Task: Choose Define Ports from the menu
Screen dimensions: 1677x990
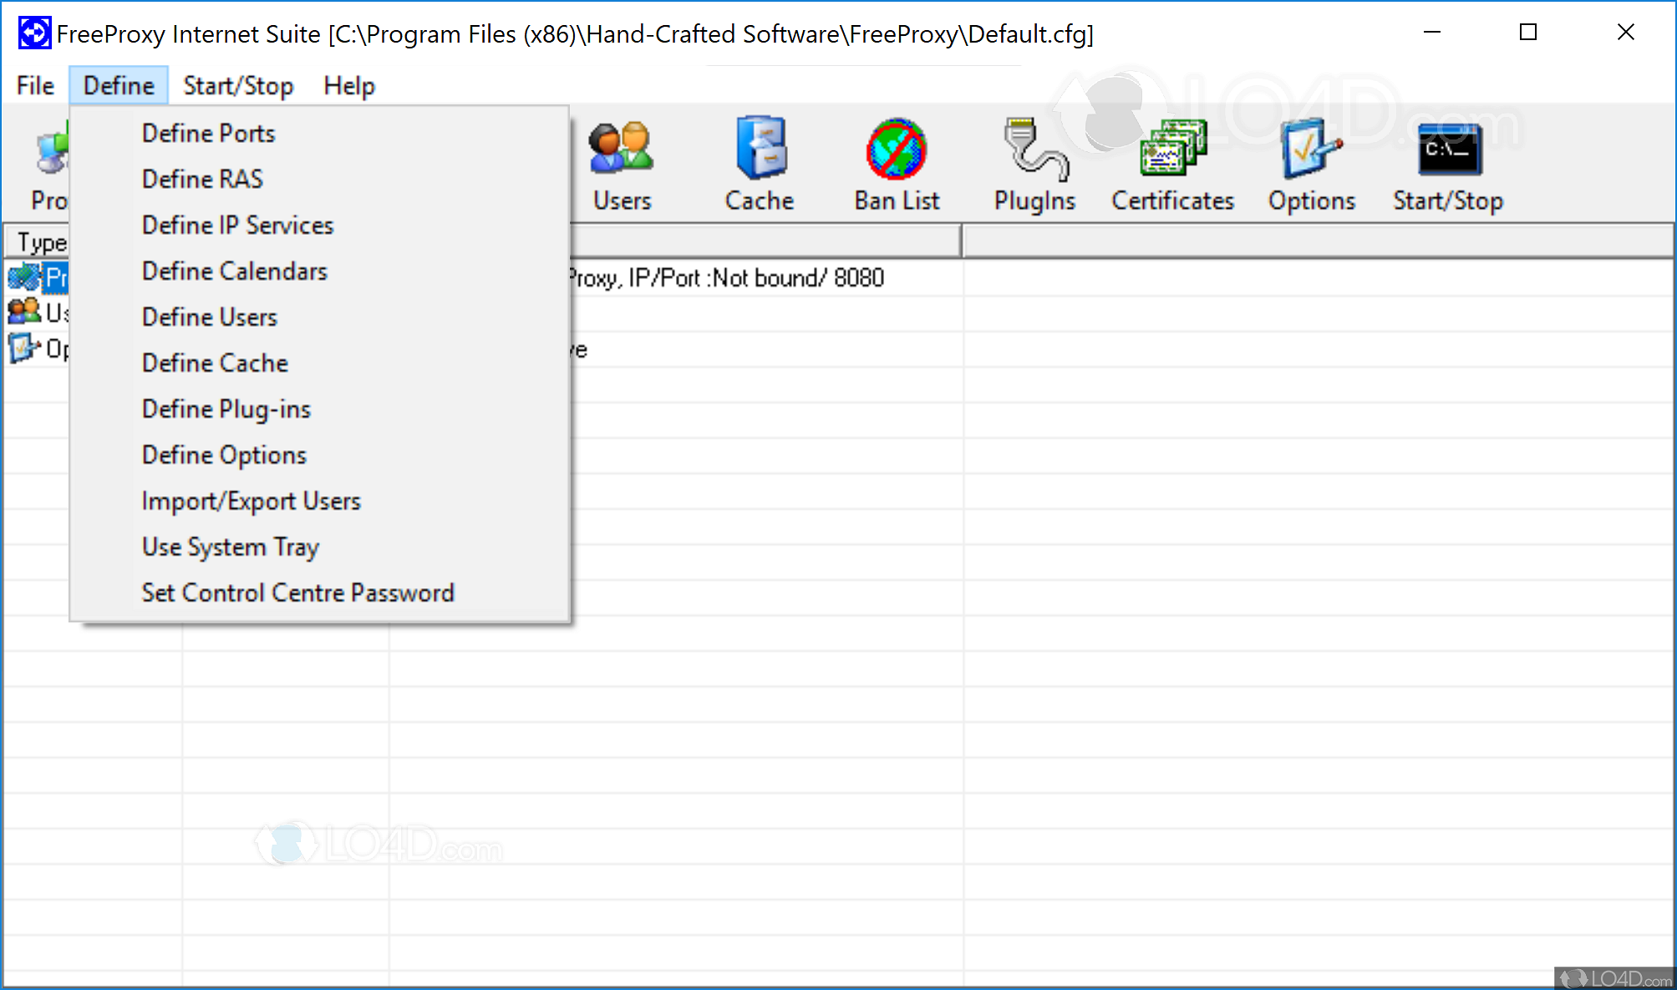Action: [x=319, y=133]
